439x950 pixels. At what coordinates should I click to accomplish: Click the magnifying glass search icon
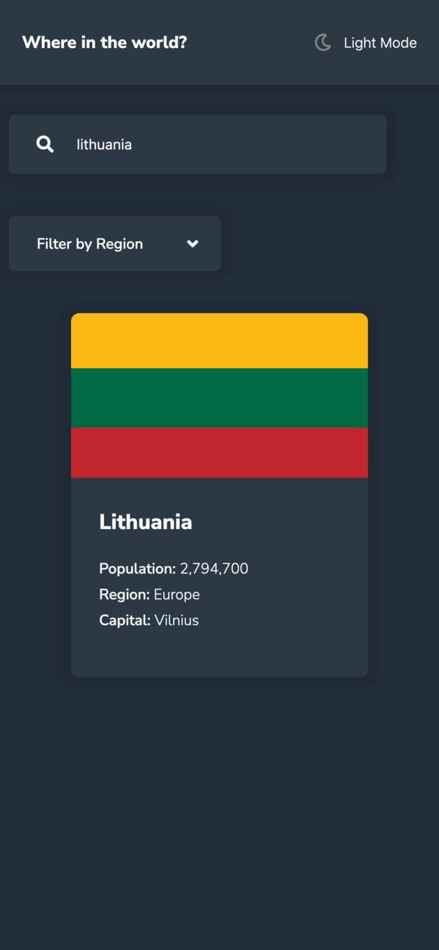tap(45, 144)
